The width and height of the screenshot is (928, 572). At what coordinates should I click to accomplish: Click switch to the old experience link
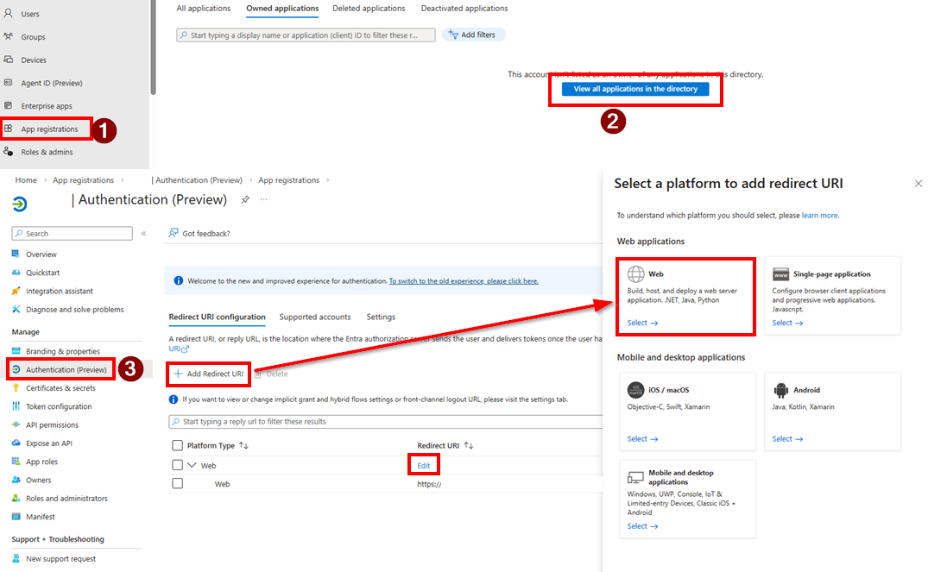tap(464, 281)
